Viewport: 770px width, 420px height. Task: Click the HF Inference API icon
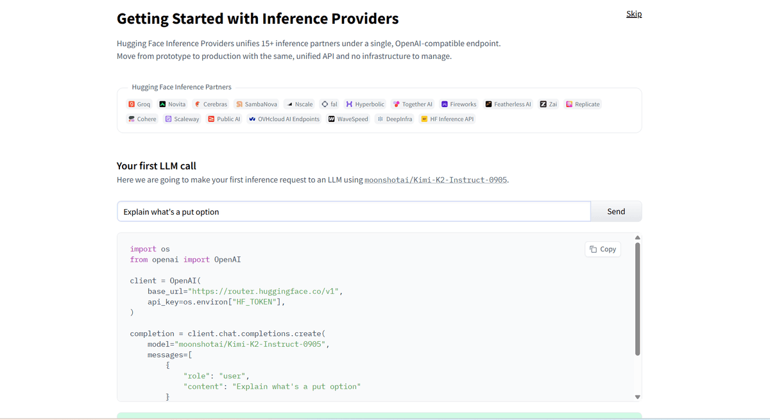click(x=424, y=119)
